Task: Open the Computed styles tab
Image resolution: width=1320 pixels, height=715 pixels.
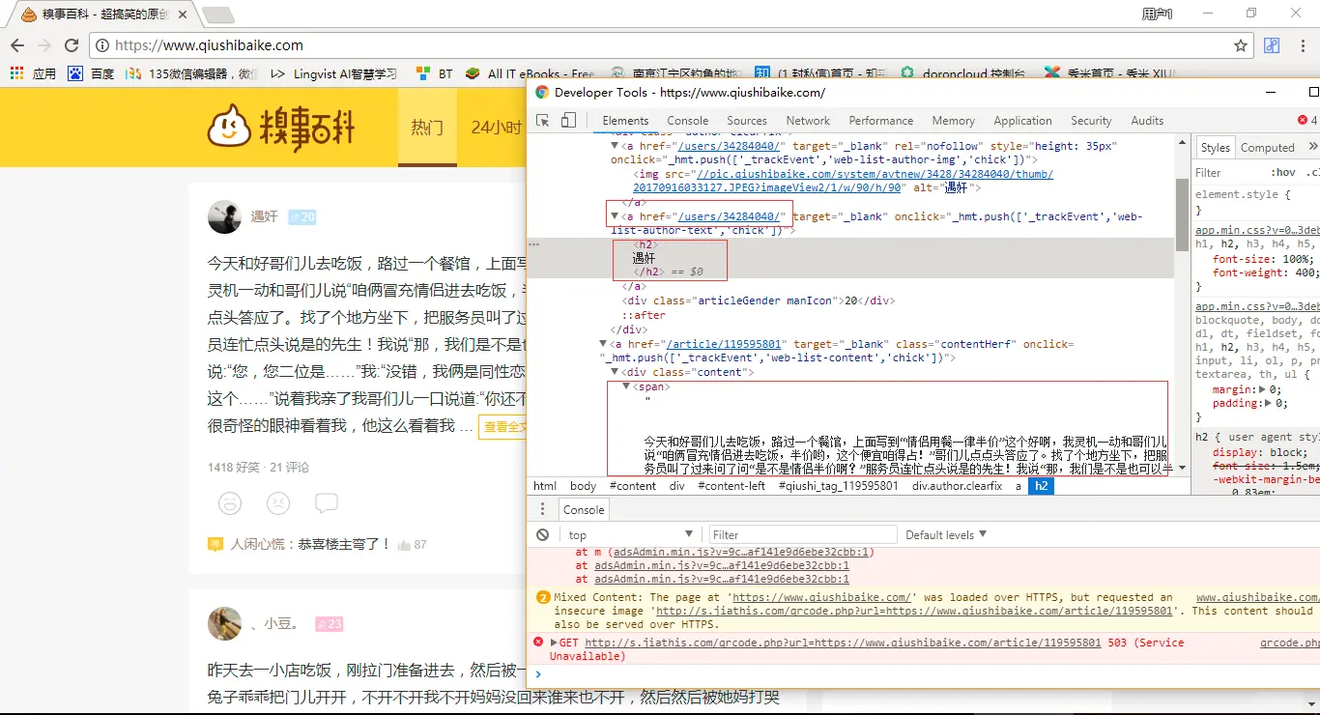Action: pos(1267,147)
